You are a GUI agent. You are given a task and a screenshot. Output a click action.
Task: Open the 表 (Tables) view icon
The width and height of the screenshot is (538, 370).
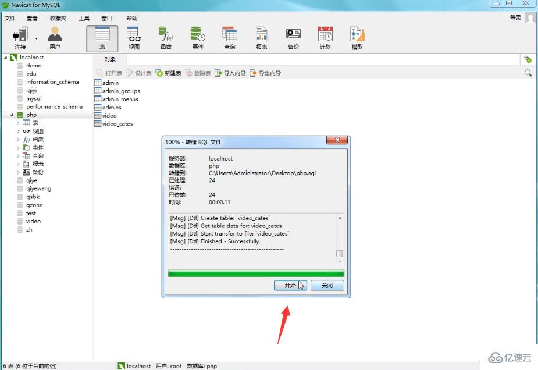coord(104,36)
